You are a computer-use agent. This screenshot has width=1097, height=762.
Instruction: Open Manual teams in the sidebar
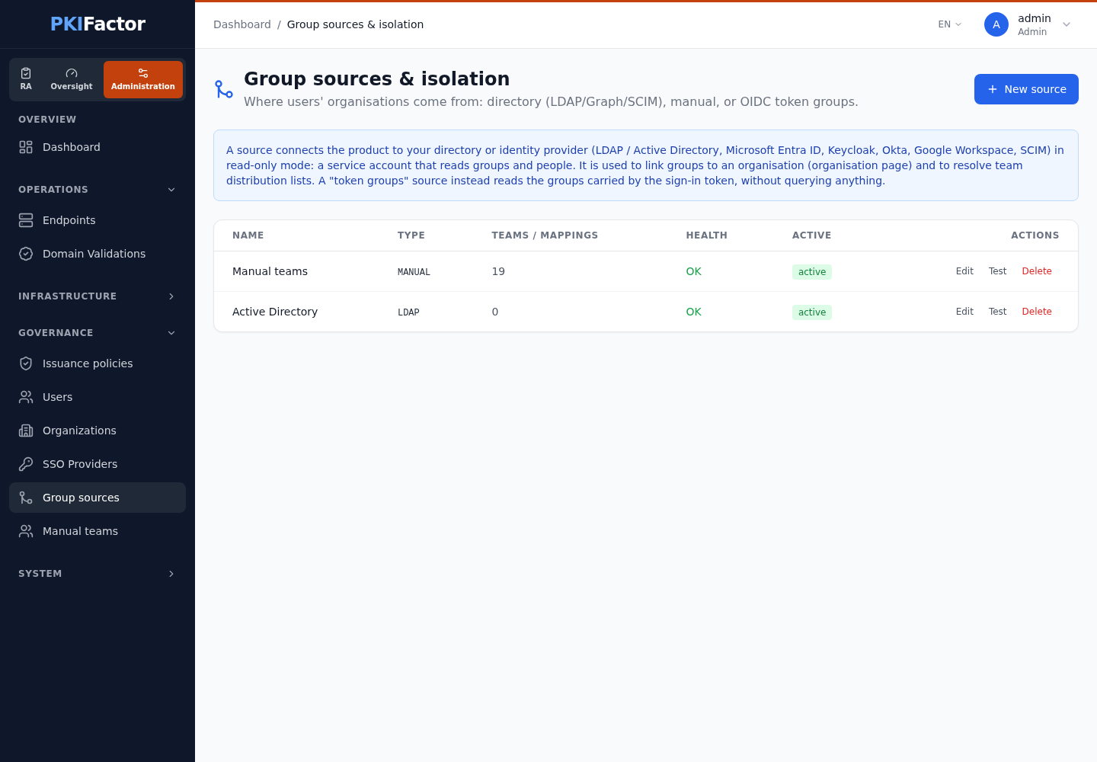98,531
